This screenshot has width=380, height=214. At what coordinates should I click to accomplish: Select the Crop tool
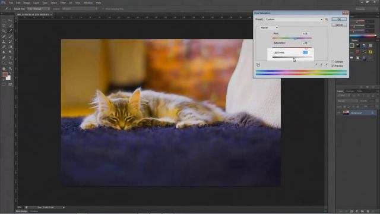pos(4,31)
